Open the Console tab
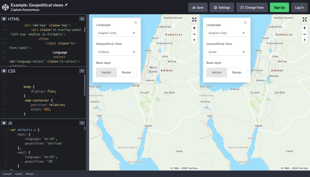The height and width of the screenshot is (177, 310). [x=7, y=174]
